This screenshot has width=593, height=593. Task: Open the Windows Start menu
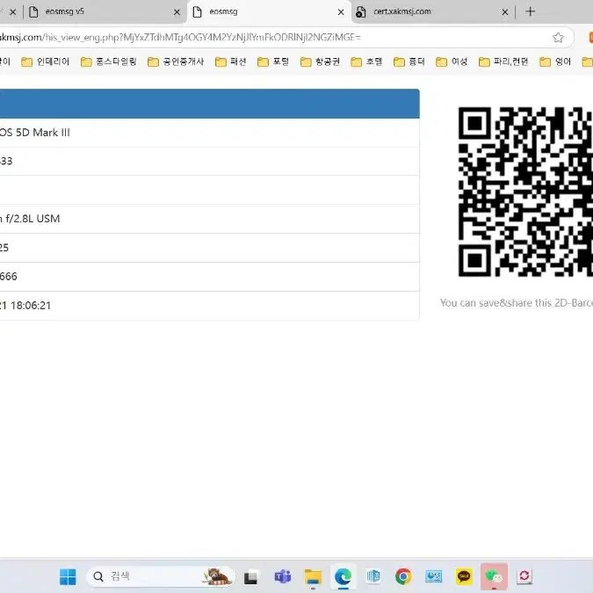[68, 576]
